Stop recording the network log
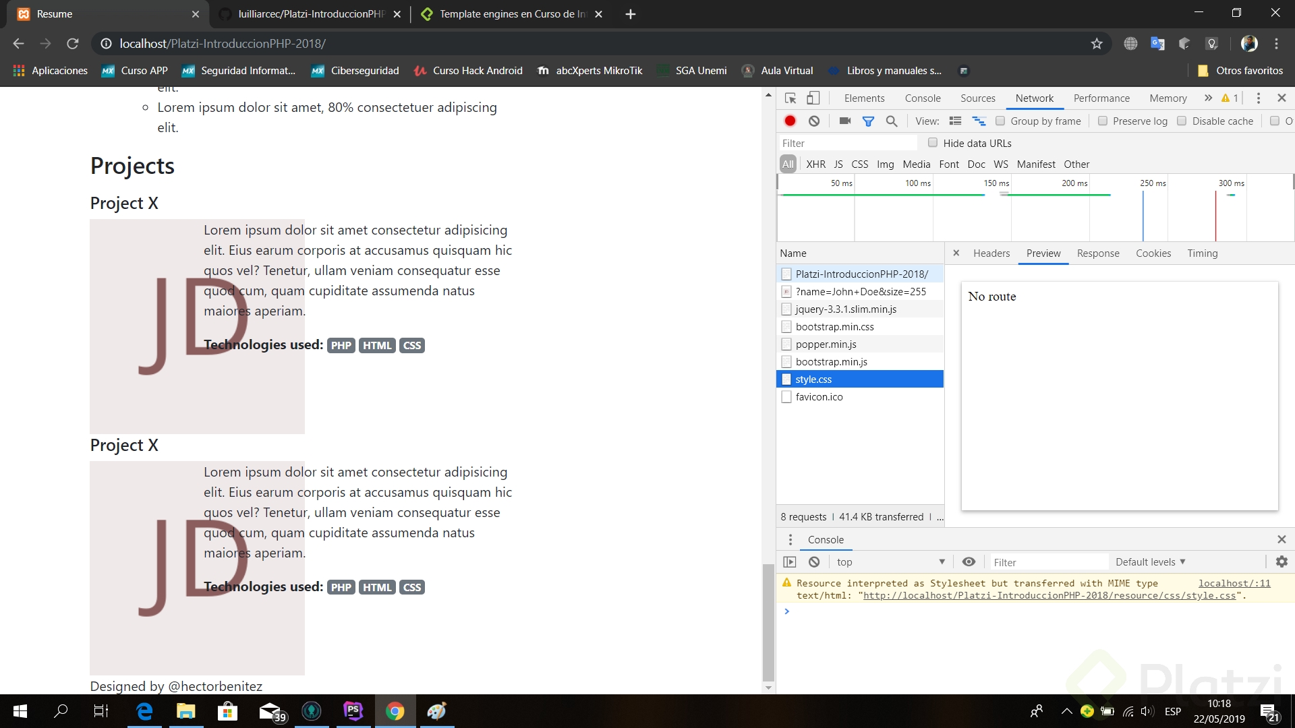Image resolution: width=1295 pixels, height=728 pixels. pyautogui.click(x=790, y=121)
